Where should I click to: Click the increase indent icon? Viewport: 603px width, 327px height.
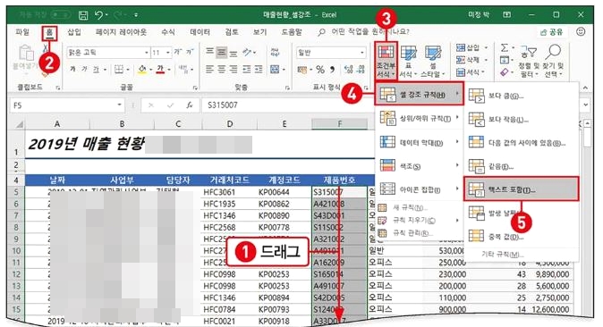tap(259, 69)
